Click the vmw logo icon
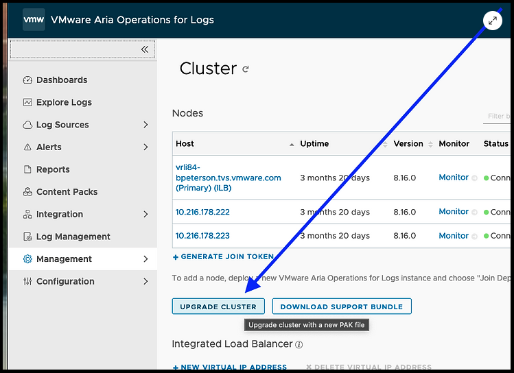 click(34, 20)
